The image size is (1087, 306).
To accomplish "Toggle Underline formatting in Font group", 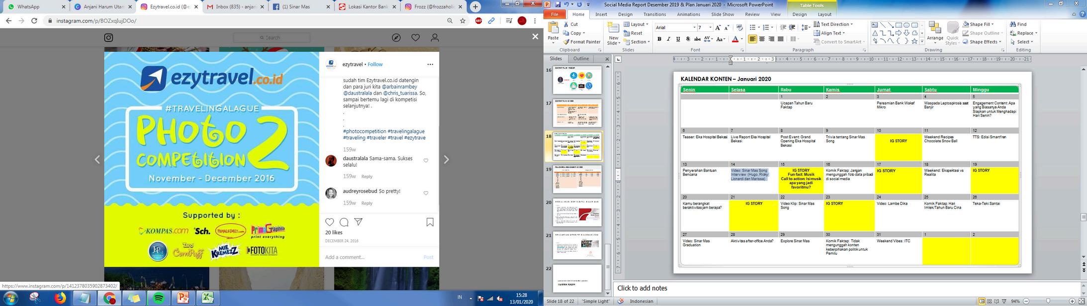I will tap(678, 39).
